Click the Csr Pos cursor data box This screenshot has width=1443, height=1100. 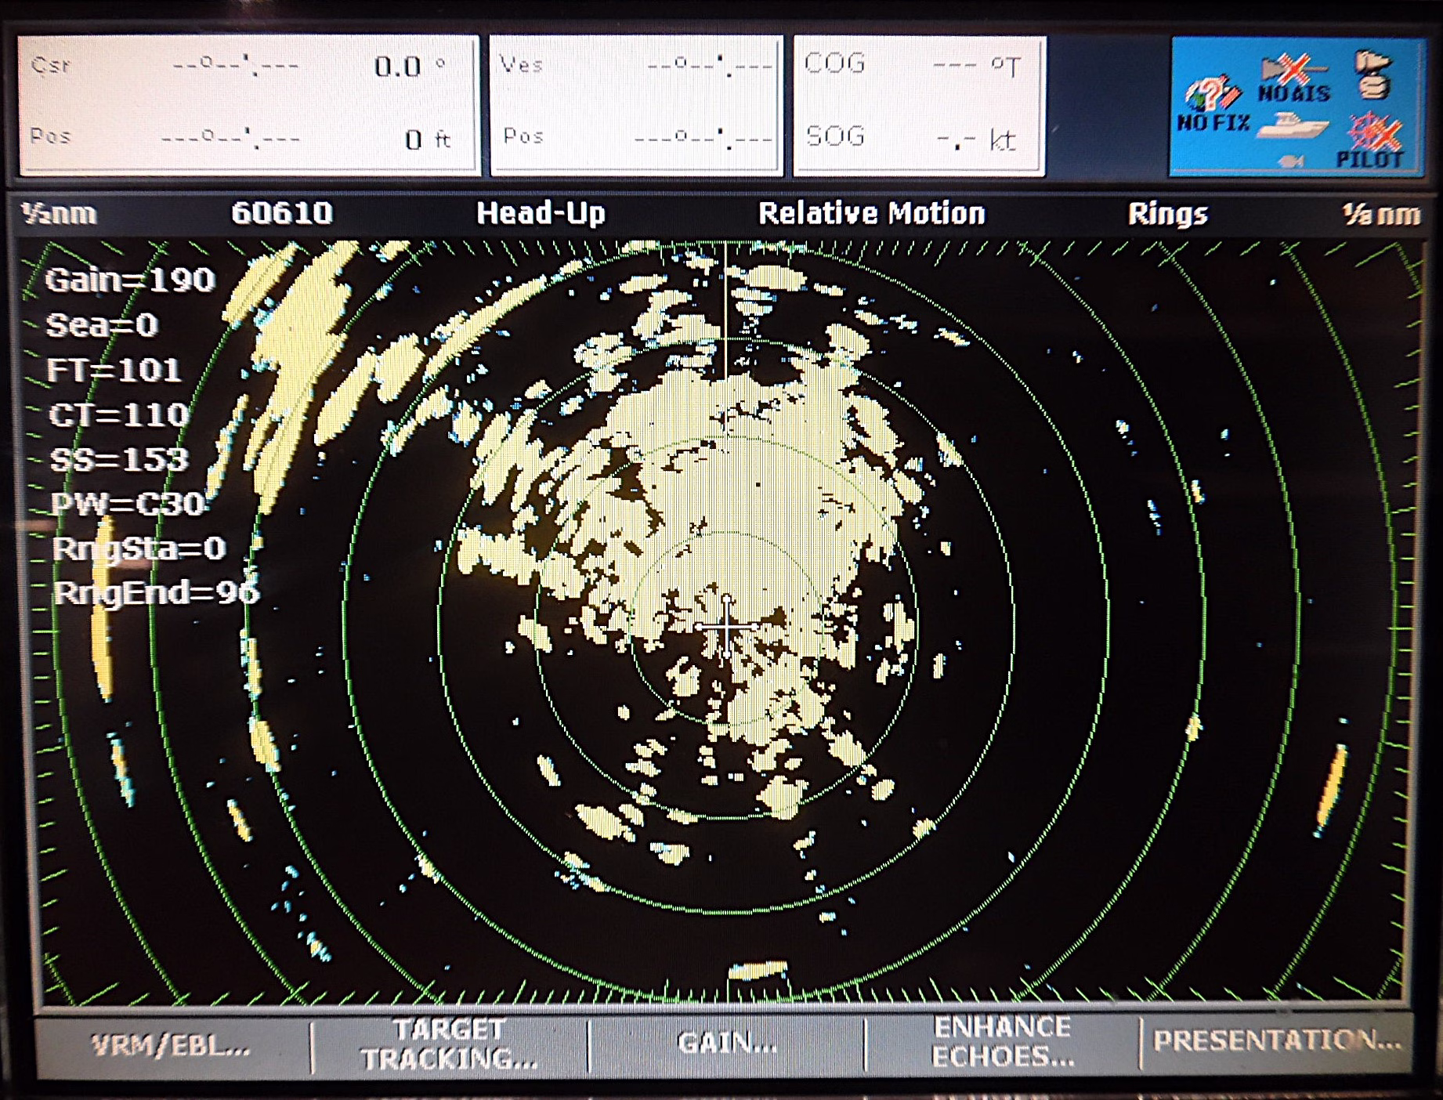click(248, 104)
